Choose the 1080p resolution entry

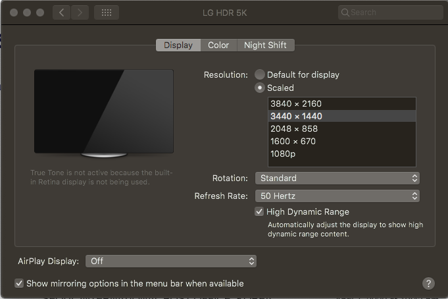pyautogui.click(x=341, y=154)
